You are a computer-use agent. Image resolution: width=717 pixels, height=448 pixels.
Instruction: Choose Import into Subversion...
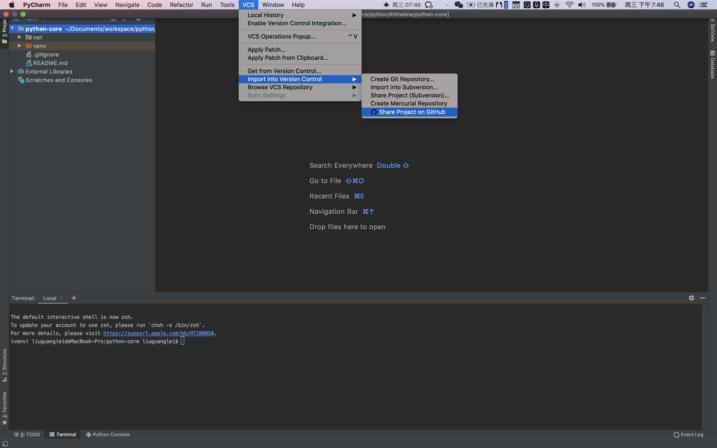[409, 87]
